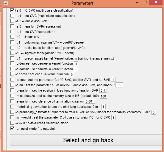Viewport: 164px width, 152px height.
Task: Enable -p epsilon loss function checkbox
Action: click(12, 90)
